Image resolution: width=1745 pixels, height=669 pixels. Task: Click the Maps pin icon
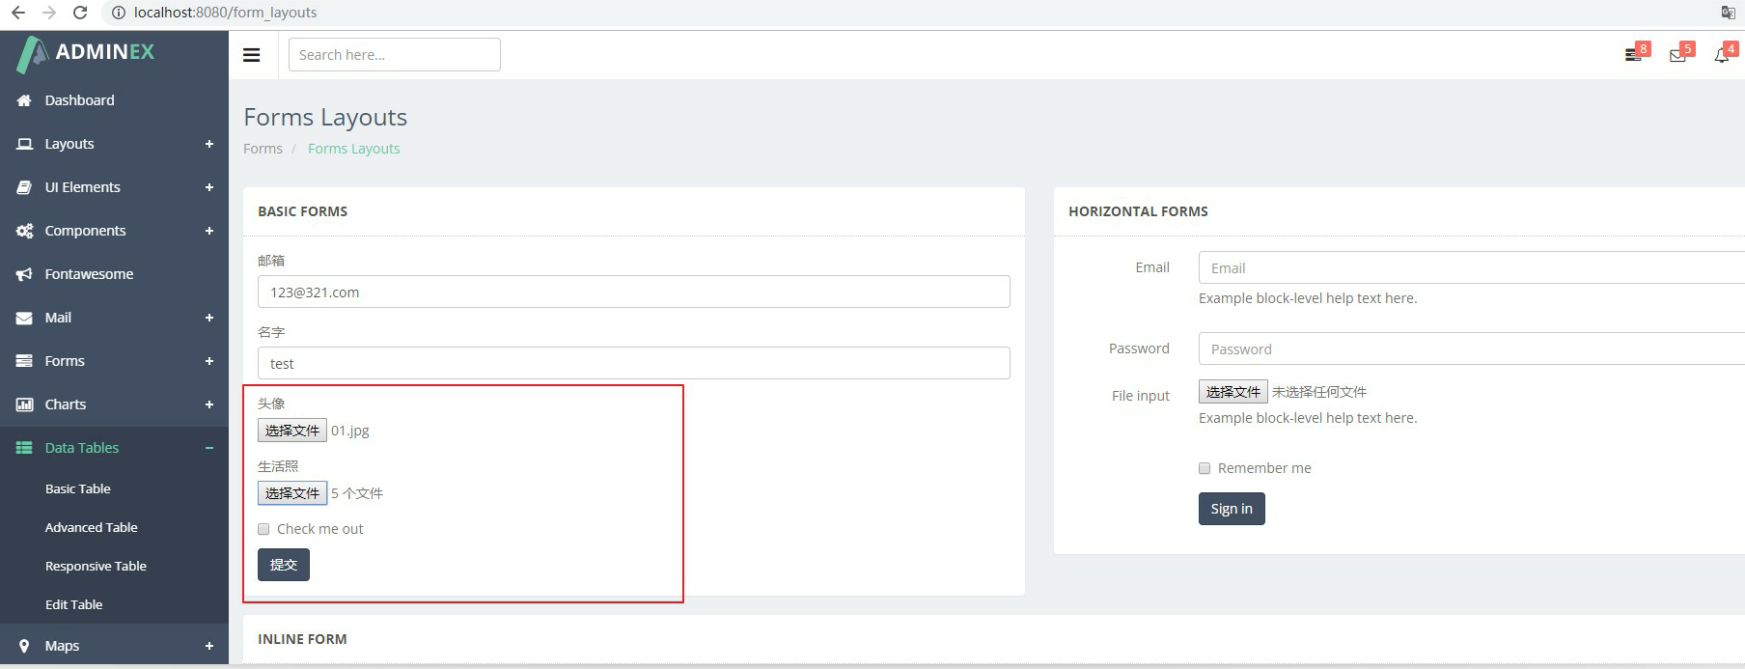[x=24, y=646]
